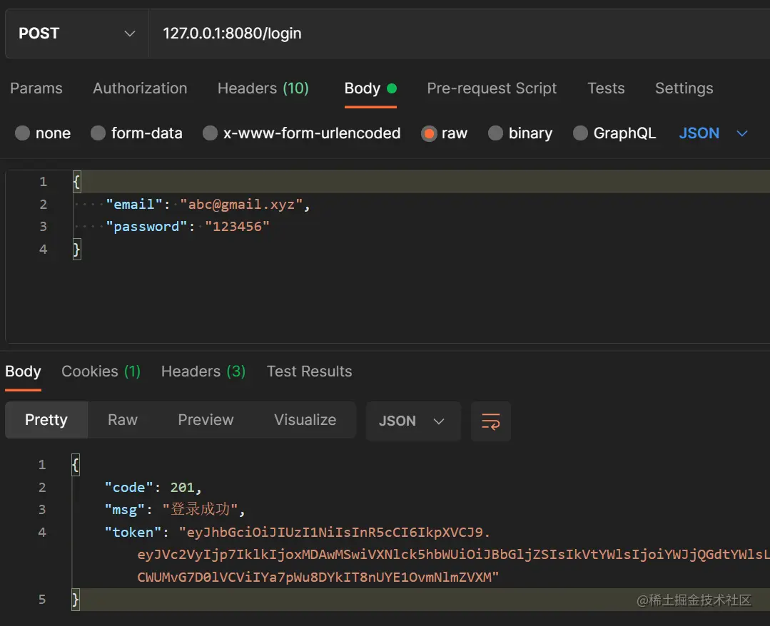
Task: Switch to Visualize response view
Action: (x=305, y=420)
